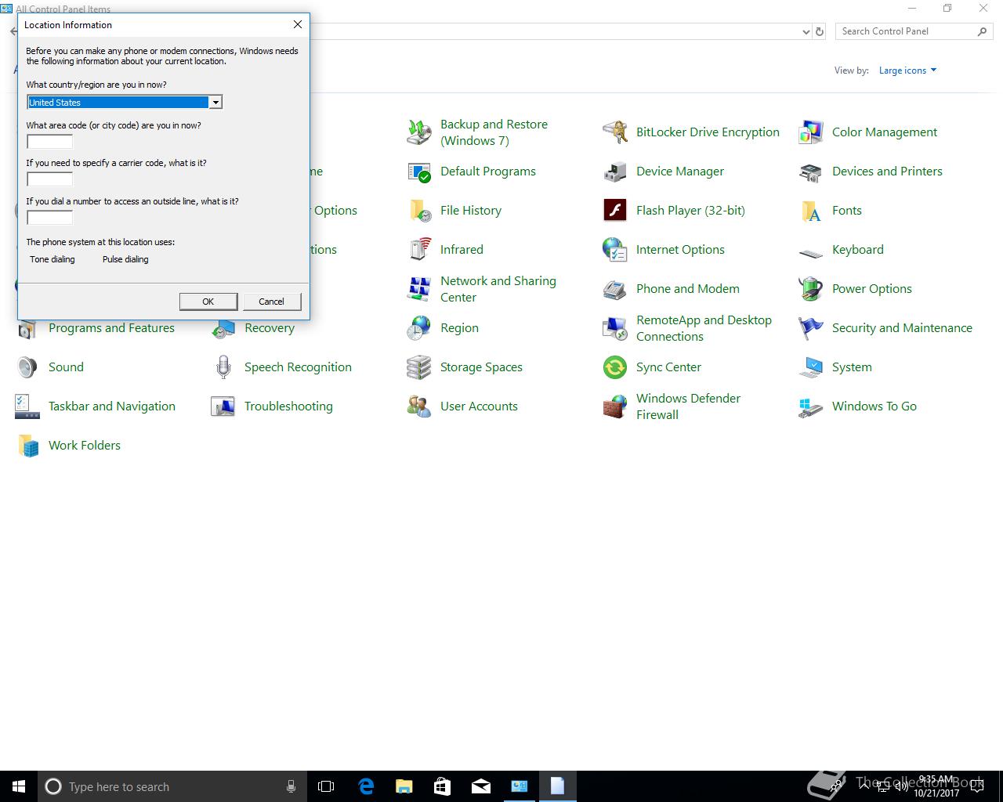The height and width of the screenshot is (802, 1003).
Task: Open Storage Spaces icon
Action: [419, 367]
